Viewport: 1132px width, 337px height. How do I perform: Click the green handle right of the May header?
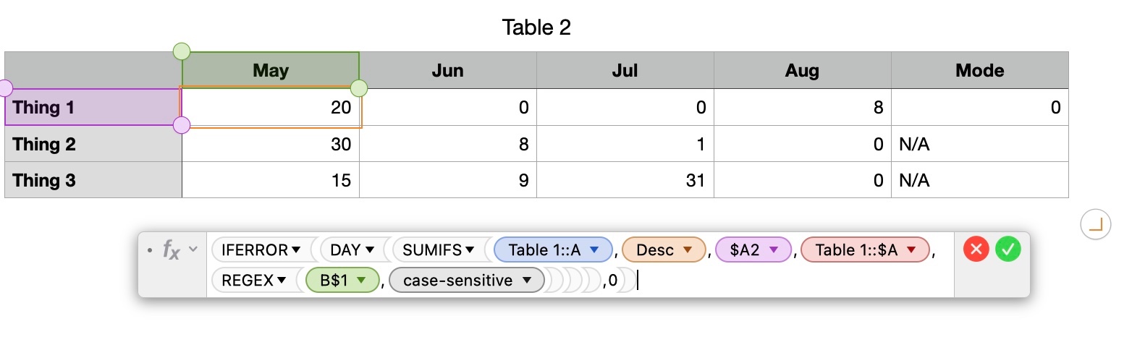click(359, 88)
